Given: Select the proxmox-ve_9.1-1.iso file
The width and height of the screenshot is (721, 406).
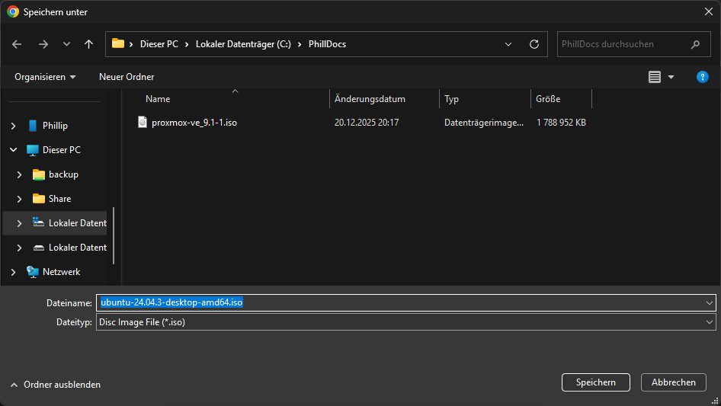Looking at the screenshot, I should (x=194, y=122).
